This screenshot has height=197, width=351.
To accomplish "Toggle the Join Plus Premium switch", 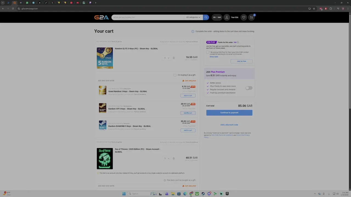I will point(249,88).
